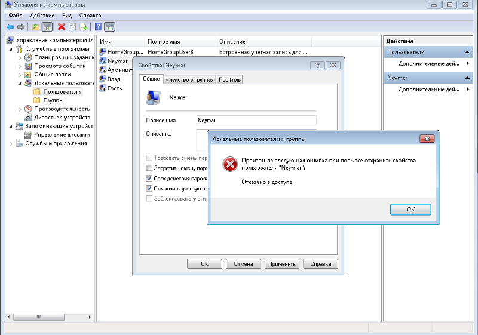Expand Планировщик заданий tree node
This screenshot has width=478, height=335.
pos(20,57)
